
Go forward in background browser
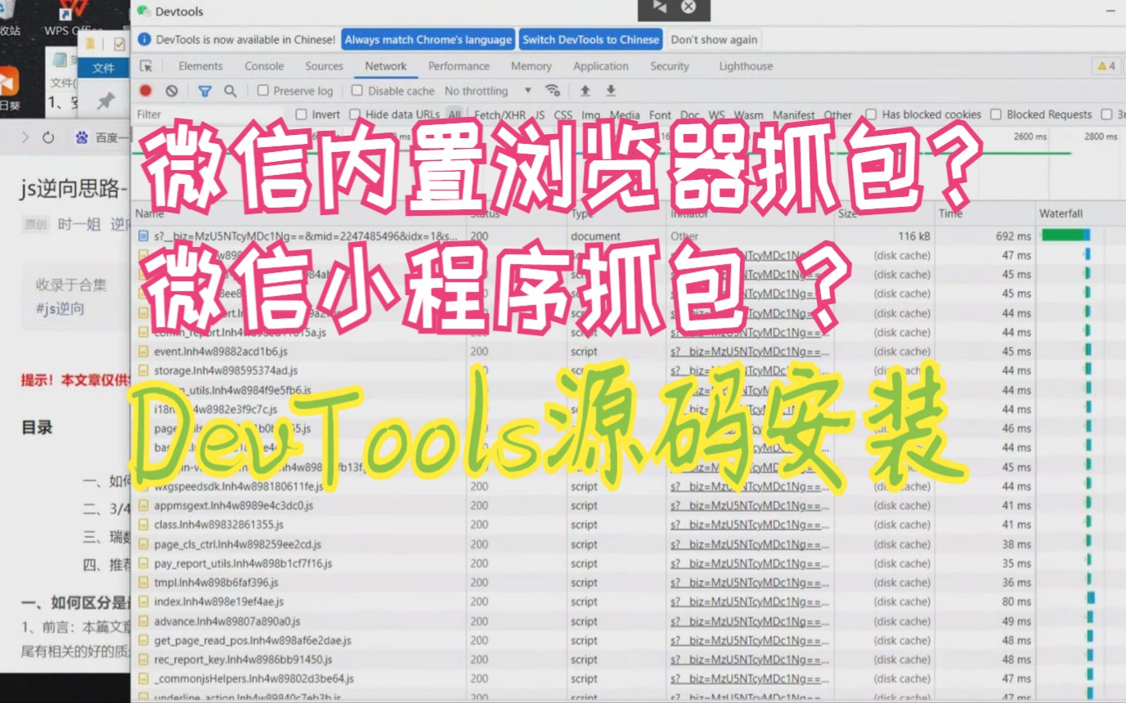25,138
